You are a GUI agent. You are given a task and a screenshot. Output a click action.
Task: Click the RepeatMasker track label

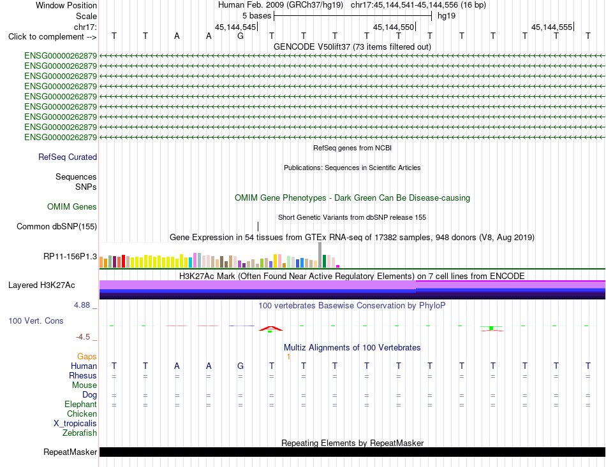click(70, 452)
